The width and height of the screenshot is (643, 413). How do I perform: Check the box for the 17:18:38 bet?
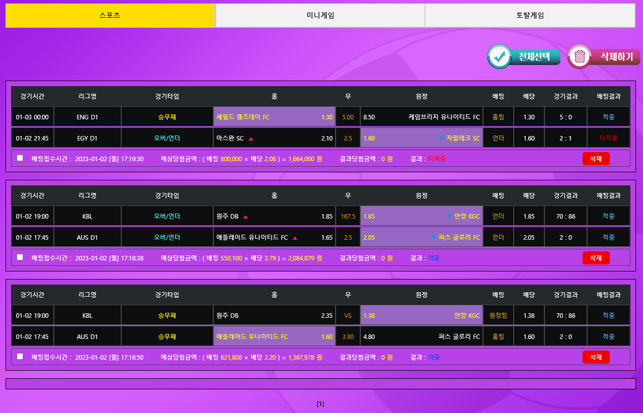click(x=20, y=257)
